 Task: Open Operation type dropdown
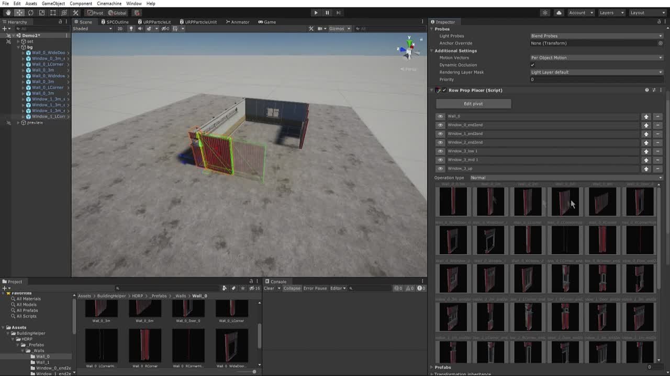(565, 178)
